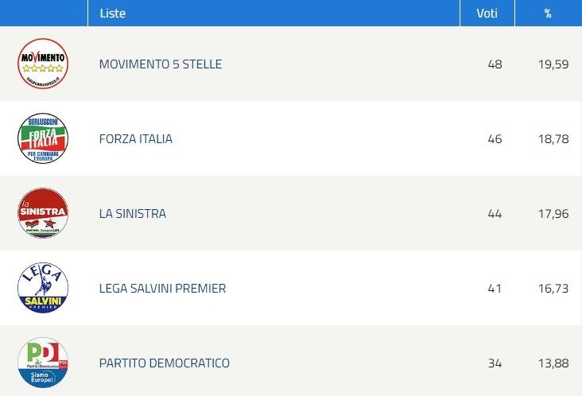Click the 17,96 percentage value
582x396 pixels.
tap(553, 214)
